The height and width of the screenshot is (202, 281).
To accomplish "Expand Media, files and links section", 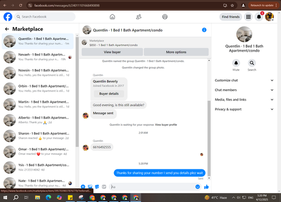I will click(244, 100).
